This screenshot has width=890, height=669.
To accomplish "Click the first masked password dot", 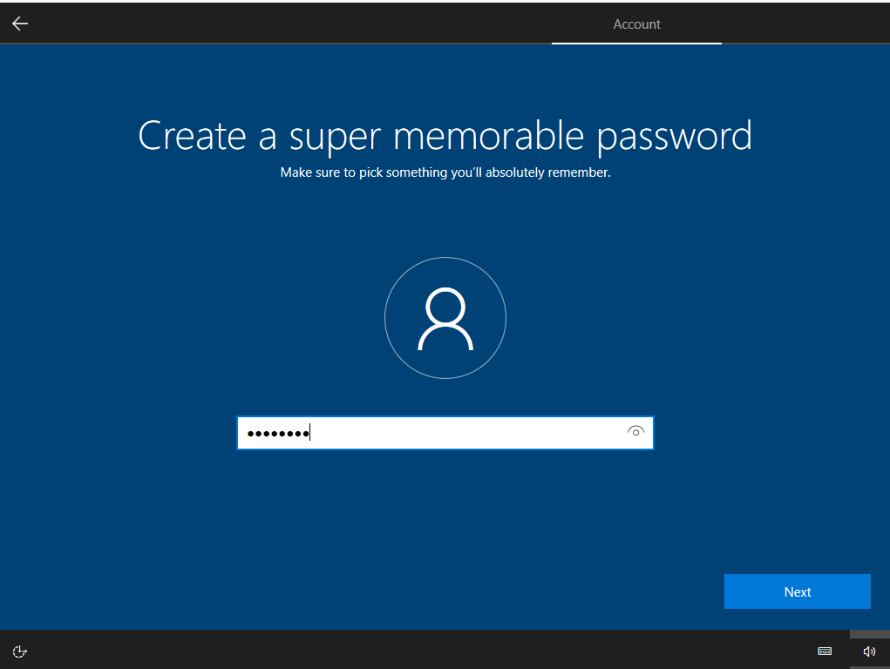I will 250,433.
